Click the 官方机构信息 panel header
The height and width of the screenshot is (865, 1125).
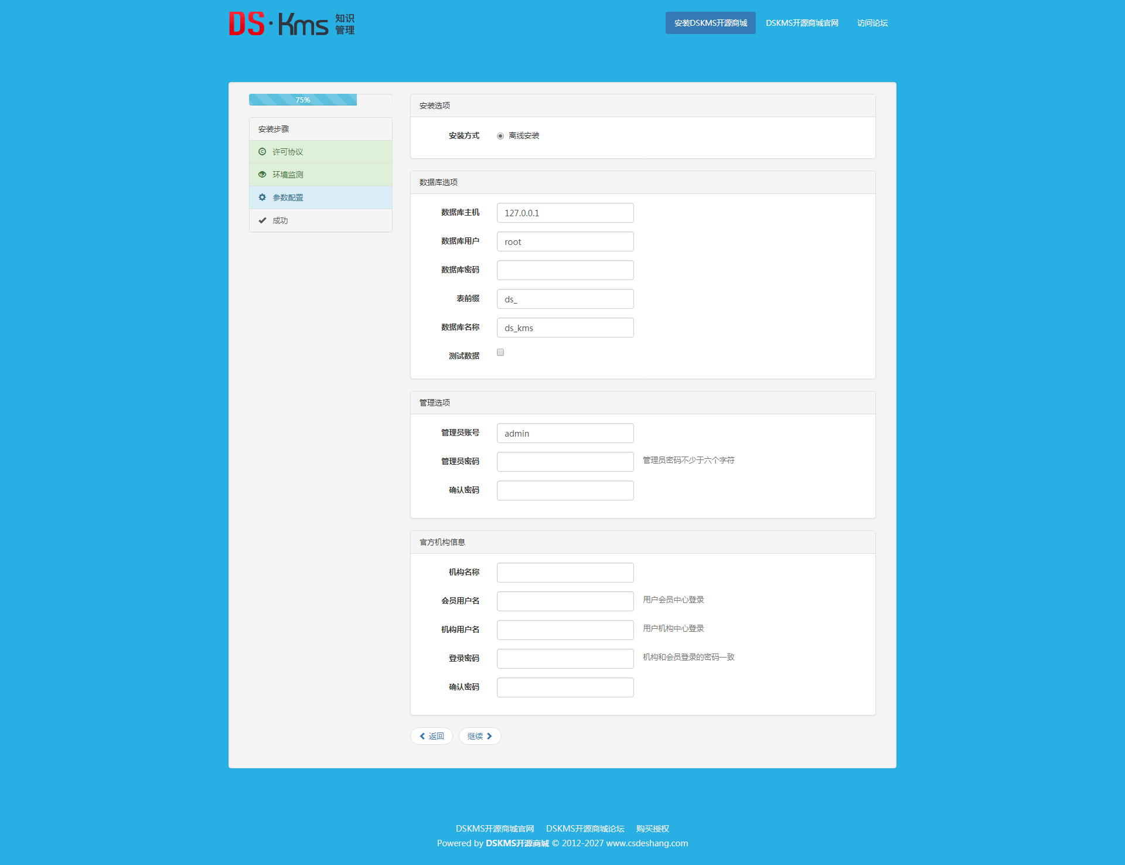point(643,542)
